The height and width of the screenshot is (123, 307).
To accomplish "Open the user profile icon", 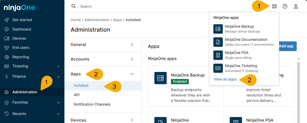I will [296, 6].
